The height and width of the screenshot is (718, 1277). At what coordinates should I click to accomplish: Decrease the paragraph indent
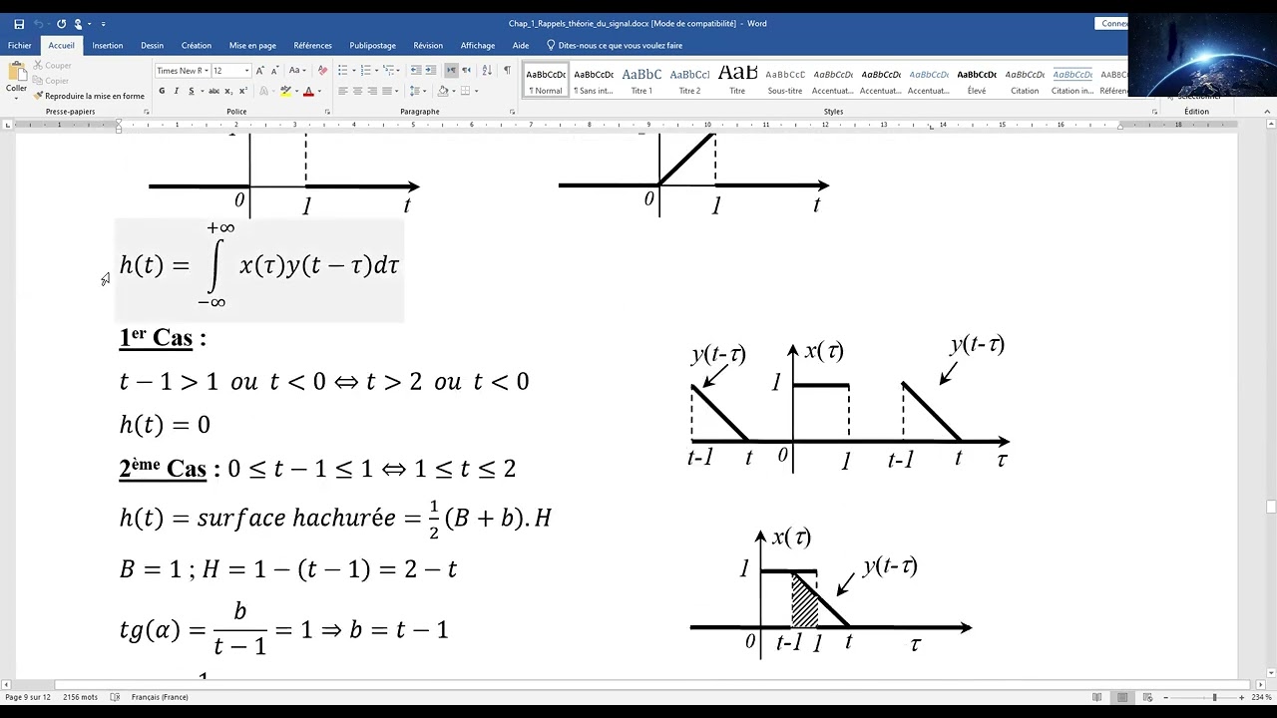pos(416,71)
